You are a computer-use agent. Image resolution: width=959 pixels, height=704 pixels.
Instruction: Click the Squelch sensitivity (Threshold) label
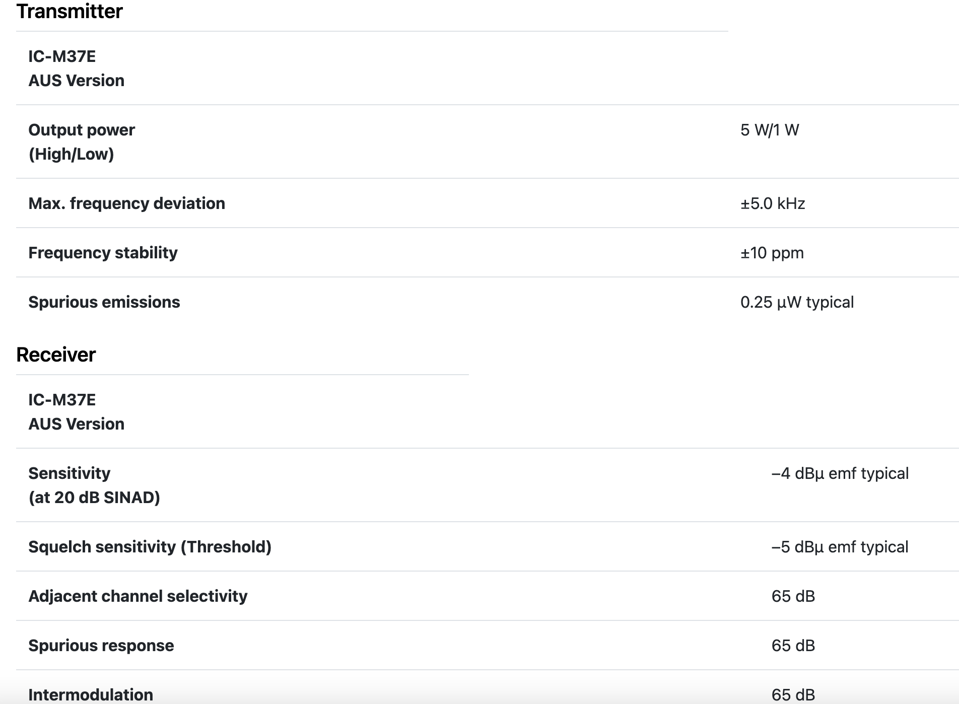click(x=150, y=547)
